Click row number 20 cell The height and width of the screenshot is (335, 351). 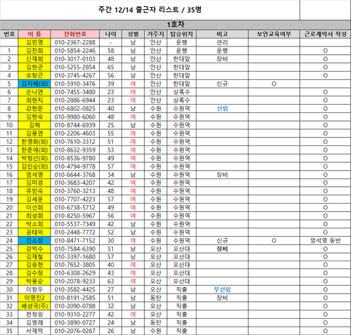[9, 207]
